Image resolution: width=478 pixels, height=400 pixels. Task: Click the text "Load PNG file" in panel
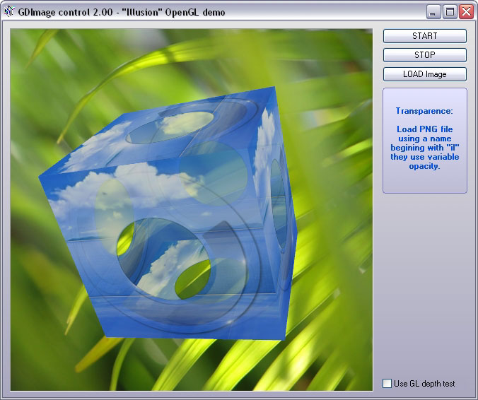(425, 129)
